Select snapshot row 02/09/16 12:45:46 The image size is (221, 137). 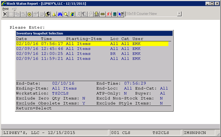[x=92, y=49]
